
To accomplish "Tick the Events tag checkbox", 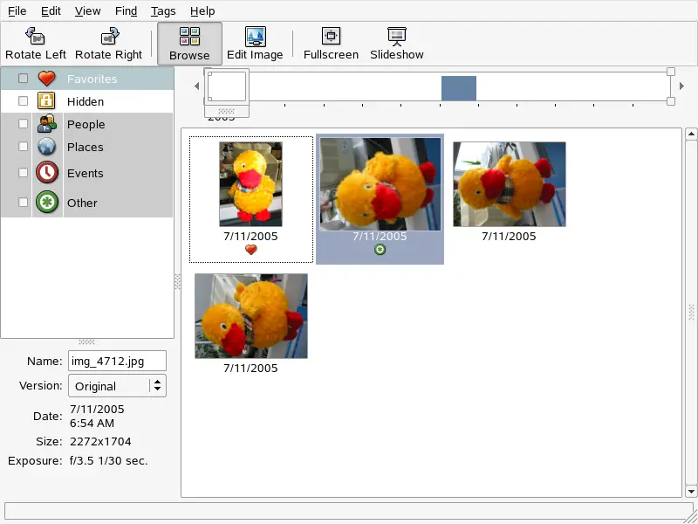I will point(23,173).
